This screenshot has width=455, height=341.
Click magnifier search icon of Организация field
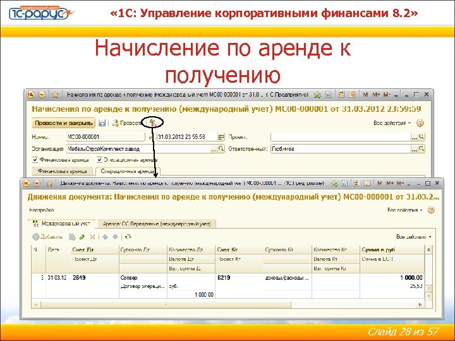221,149
